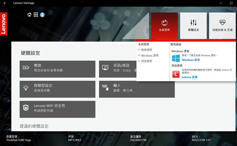Select Windows 更新 in the dropdown menu

[149, 56]
